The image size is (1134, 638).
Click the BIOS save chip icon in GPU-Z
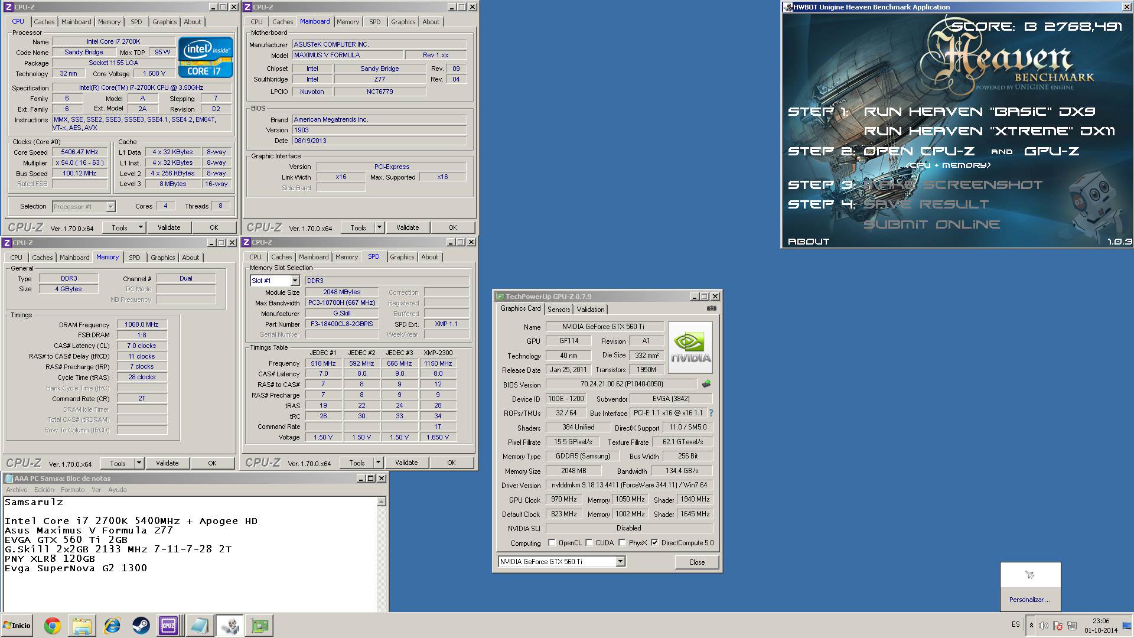point(706,384)
